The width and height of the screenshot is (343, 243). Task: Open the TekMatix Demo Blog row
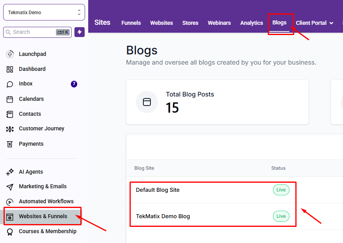click(x=163, y=216)
